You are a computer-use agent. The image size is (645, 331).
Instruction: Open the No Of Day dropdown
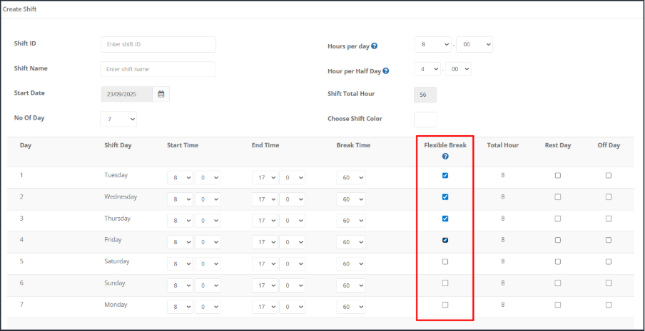click(x=118, y=120)
